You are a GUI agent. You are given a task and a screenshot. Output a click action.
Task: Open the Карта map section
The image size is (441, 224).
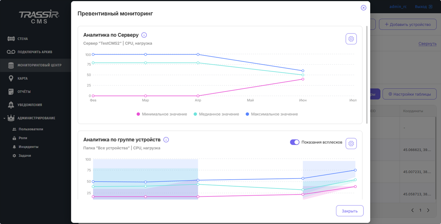coord(22,79)
